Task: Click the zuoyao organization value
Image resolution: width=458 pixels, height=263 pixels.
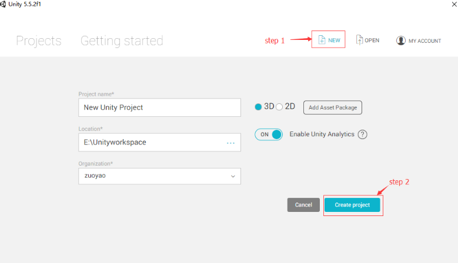Action: click(x=95, y=176)
